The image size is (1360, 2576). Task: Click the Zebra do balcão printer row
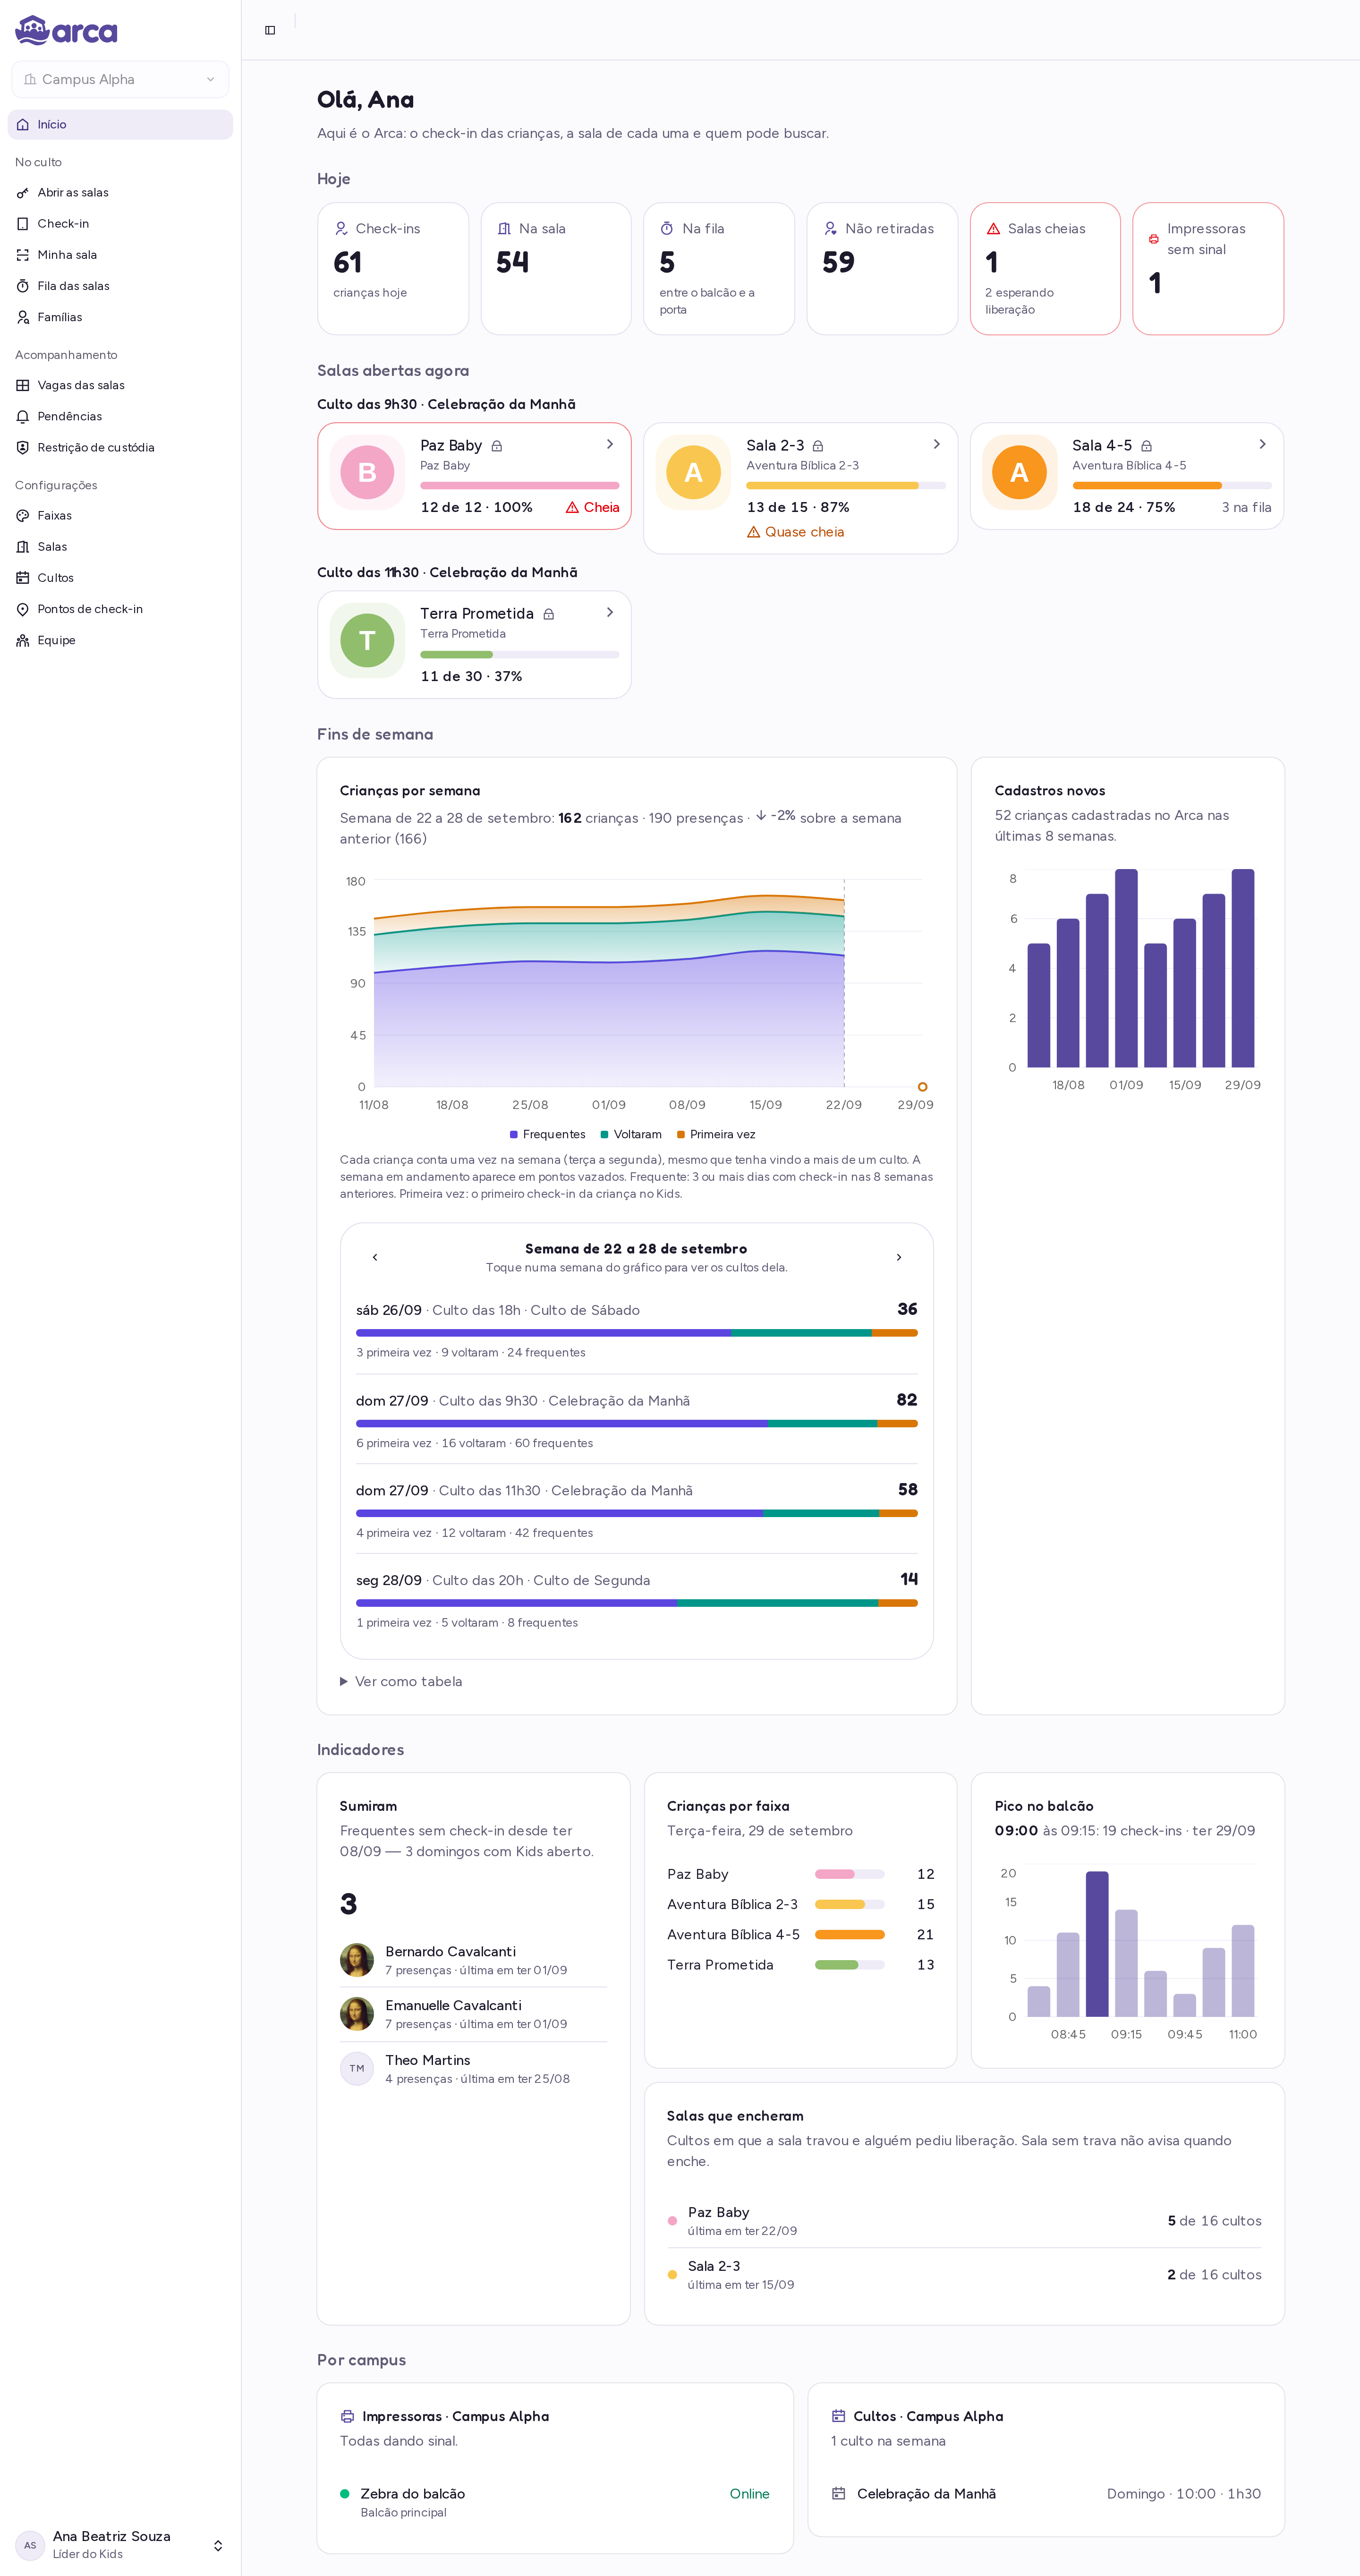555,2502
